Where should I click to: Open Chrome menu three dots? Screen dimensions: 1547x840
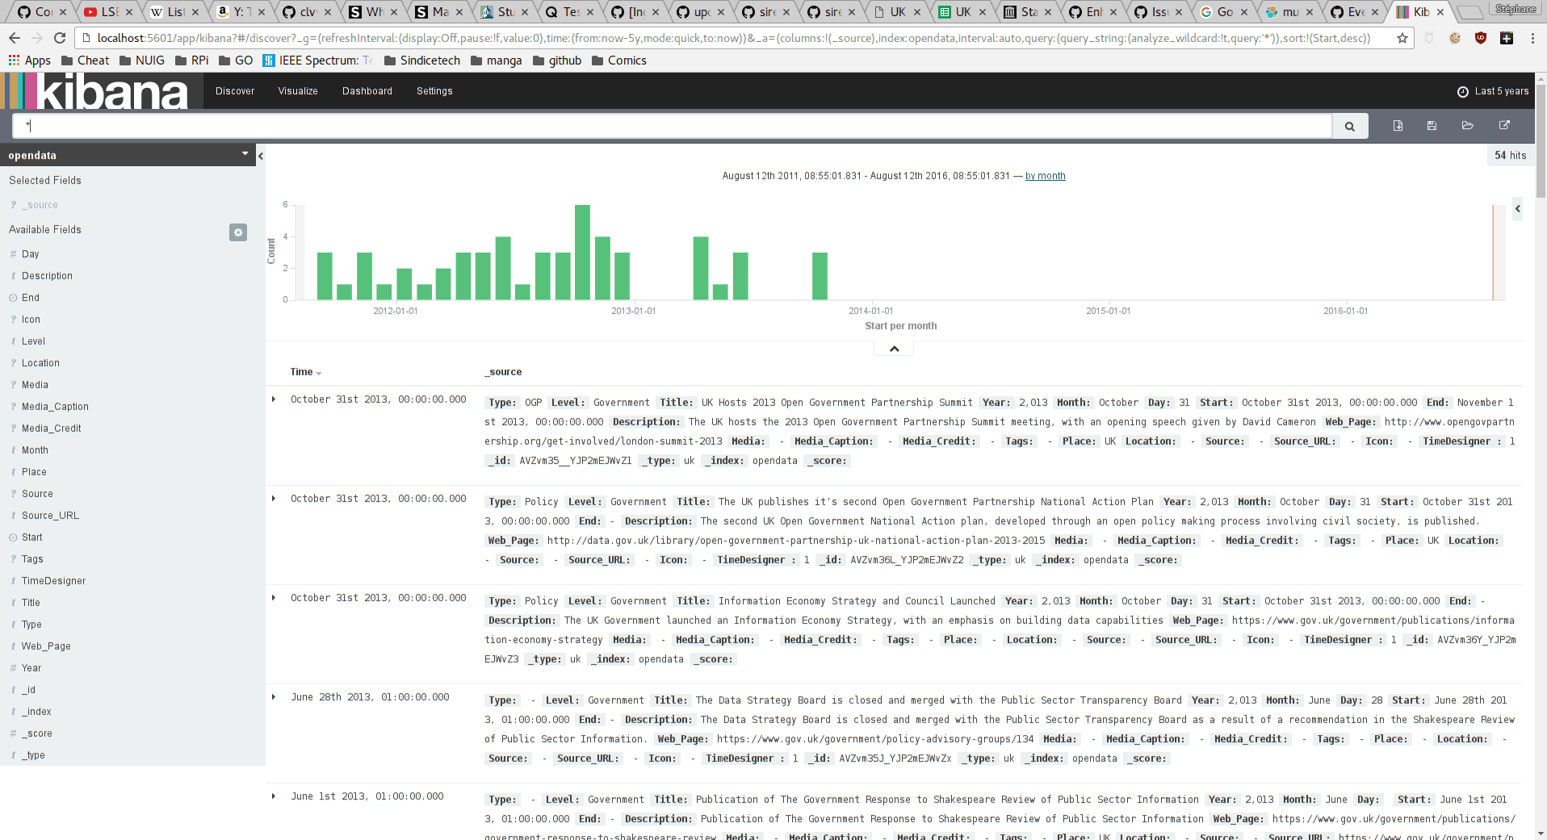click(1532, 38)
